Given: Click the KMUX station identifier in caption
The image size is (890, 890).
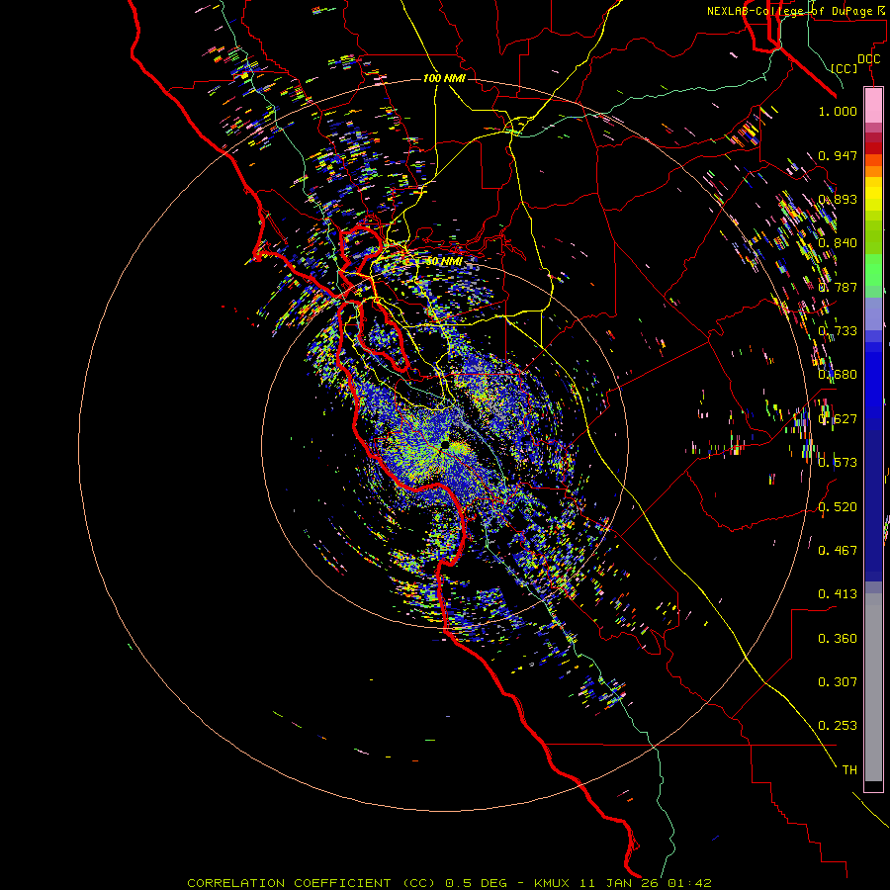Looking at the screenshot, I should [x=551, y=883].
